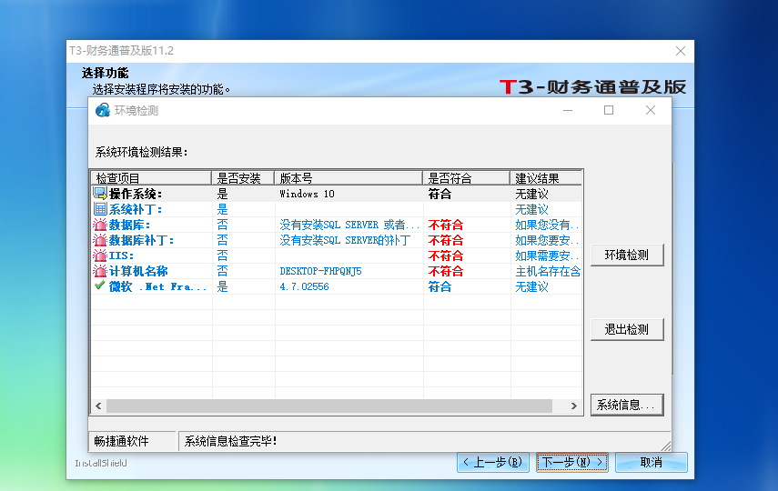Go back with 上一步(B) button
This screenshot has width=778, height=491.
tap(492, 462)
